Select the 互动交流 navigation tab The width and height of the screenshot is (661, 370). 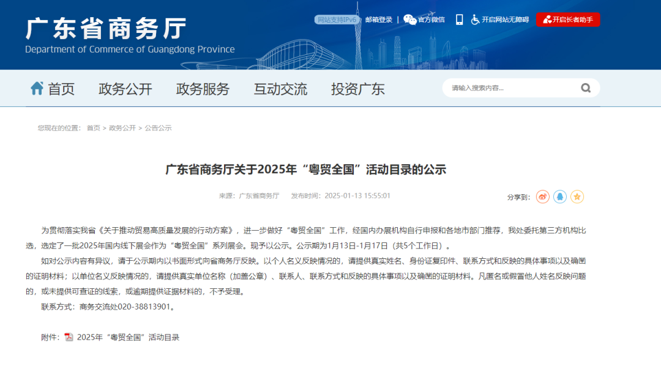coord(280,88)
